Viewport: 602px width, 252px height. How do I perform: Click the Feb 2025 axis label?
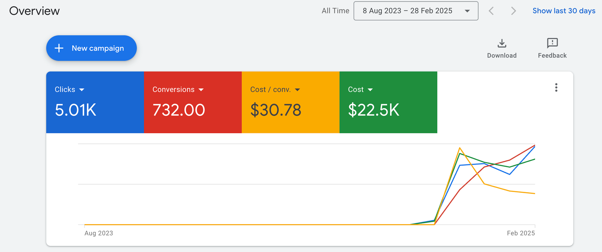point(520,233)
